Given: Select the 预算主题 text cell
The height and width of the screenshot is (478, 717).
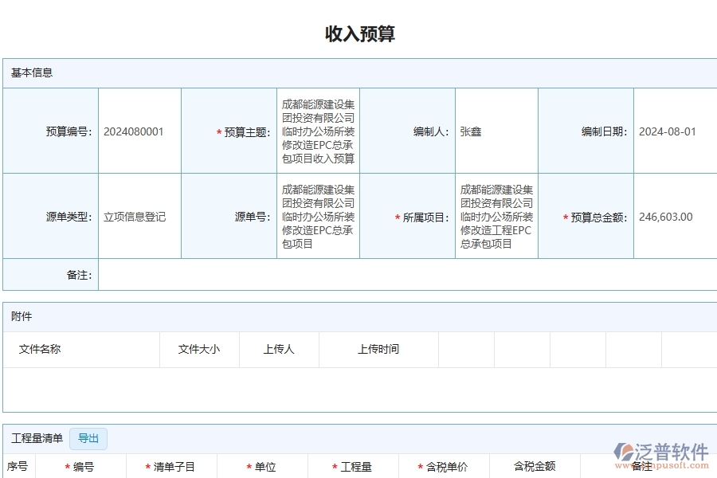Looking at the screenshot, I should point(318,131).
